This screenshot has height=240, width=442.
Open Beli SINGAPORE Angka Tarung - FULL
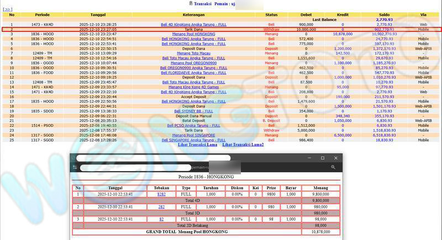193,140
